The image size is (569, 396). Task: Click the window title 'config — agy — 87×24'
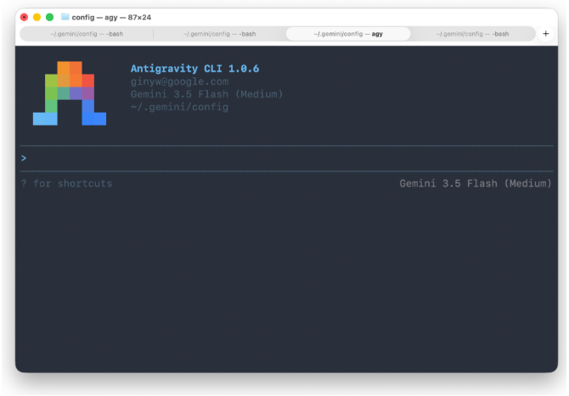tap(111, 17)
